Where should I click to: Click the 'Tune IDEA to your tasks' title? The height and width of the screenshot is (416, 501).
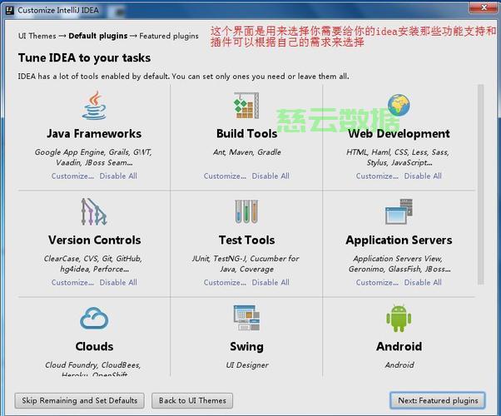point(84,58)
